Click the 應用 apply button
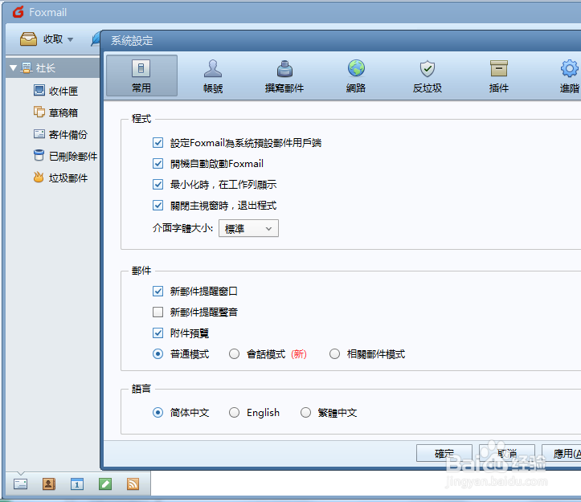Viewport: 581px width, 502px height. click(562, 453)
